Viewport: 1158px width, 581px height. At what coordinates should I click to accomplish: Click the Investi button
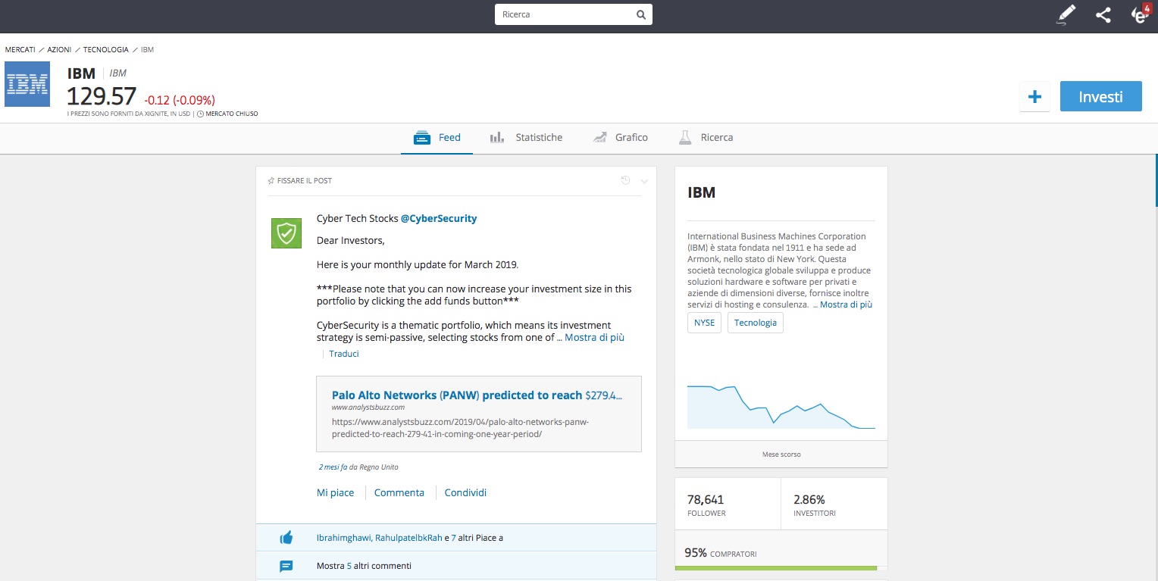[1100, 96]
